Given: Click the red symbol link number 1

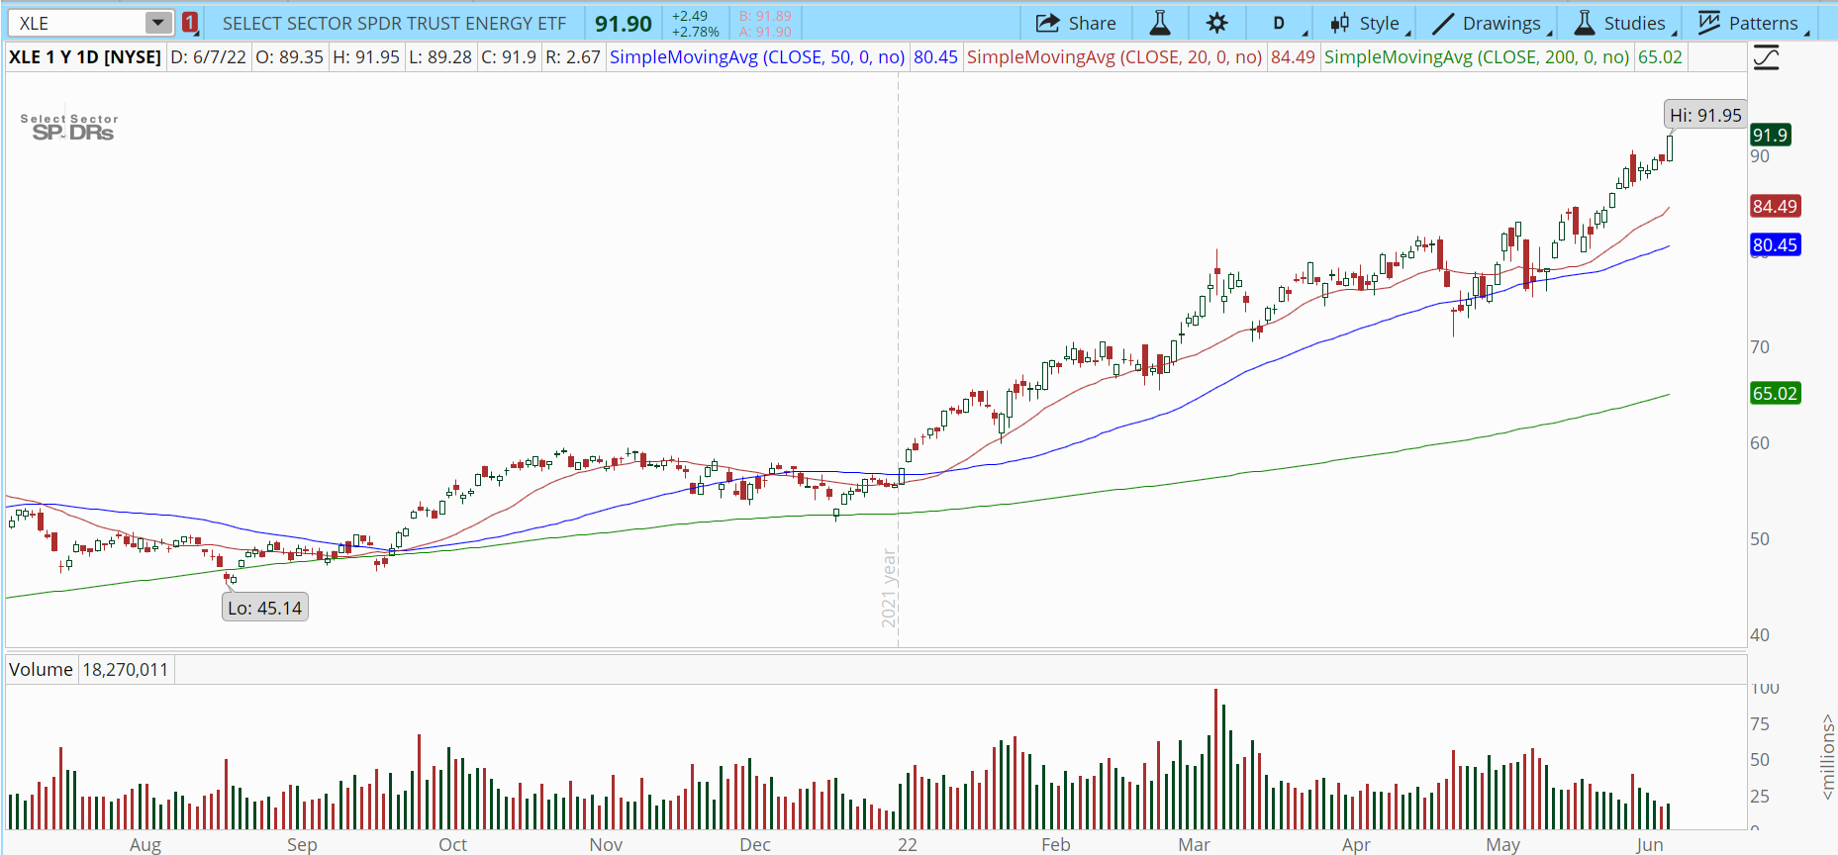Looking at the screenshot, I should pos(190,23).
